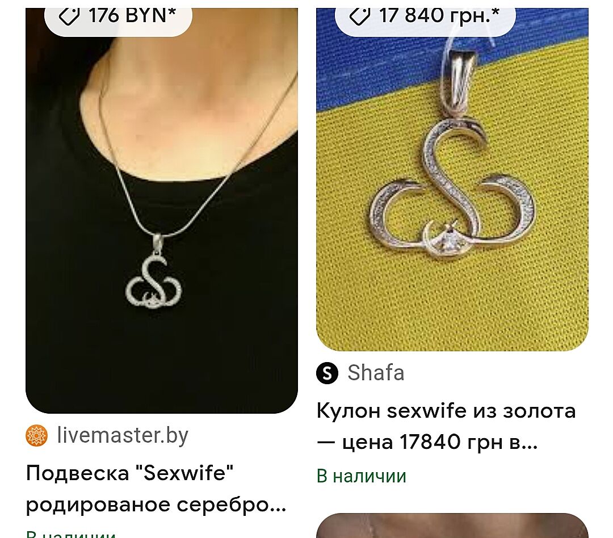Click В наличии under the Shafa listing
The width and height of the screenshot is (613, 538).
point(362,476)
